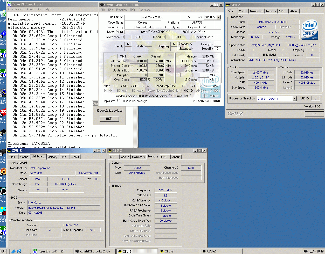Viewport: 325px width, 254px height.
Task: Click Name field Intel Core 2 Duo E6600
Action: coord(273,22)
